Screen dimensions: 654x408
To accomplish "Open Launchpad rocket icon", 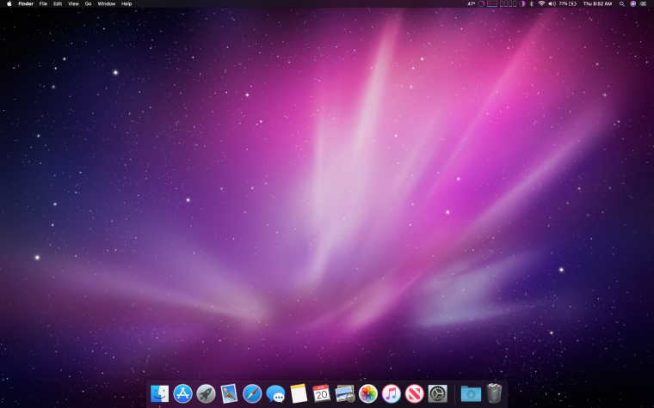I will point(206,393).
